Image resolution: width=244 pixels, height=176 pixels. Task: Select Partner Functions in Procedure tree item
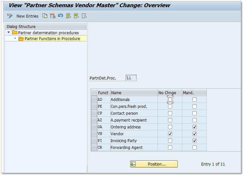point(52,39)
